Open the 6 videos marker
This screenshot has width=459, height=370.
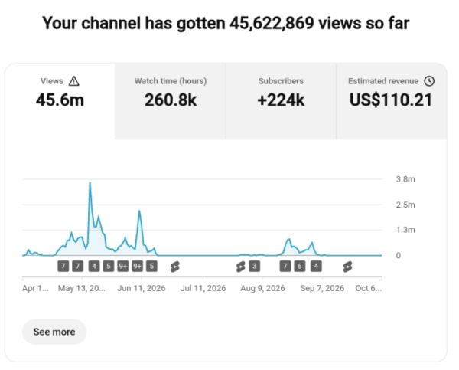[x=299, y=267]
